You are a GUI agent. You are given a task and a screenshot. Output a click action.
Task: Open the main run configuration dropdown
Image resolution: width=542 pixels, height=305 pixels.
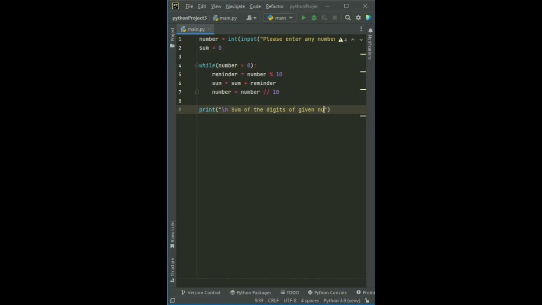pos(280,18)
